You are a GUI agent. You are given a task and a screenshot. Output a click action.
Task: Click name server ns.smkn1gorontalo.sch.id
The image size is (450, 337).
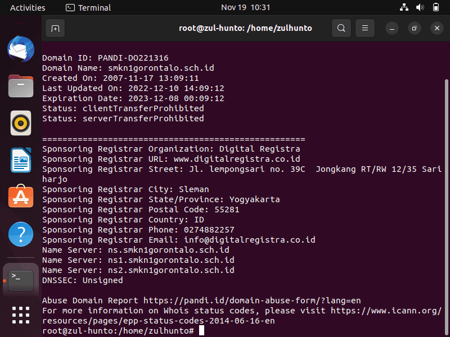[168, 250]
